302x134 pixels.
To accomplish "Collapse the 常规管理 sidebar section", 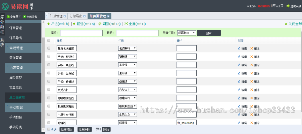I will coord(23,48).
